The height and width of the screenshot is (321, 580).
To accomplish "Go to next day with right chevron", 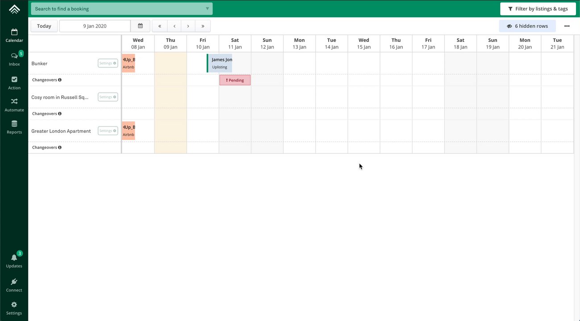I will (188, 26).
